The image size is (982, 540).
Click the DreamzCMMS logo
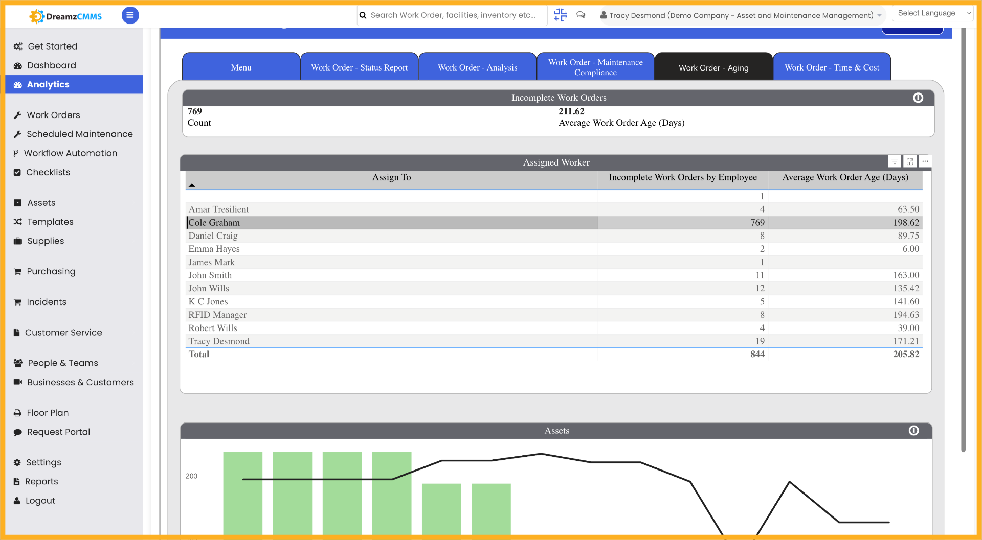point(65,16)
